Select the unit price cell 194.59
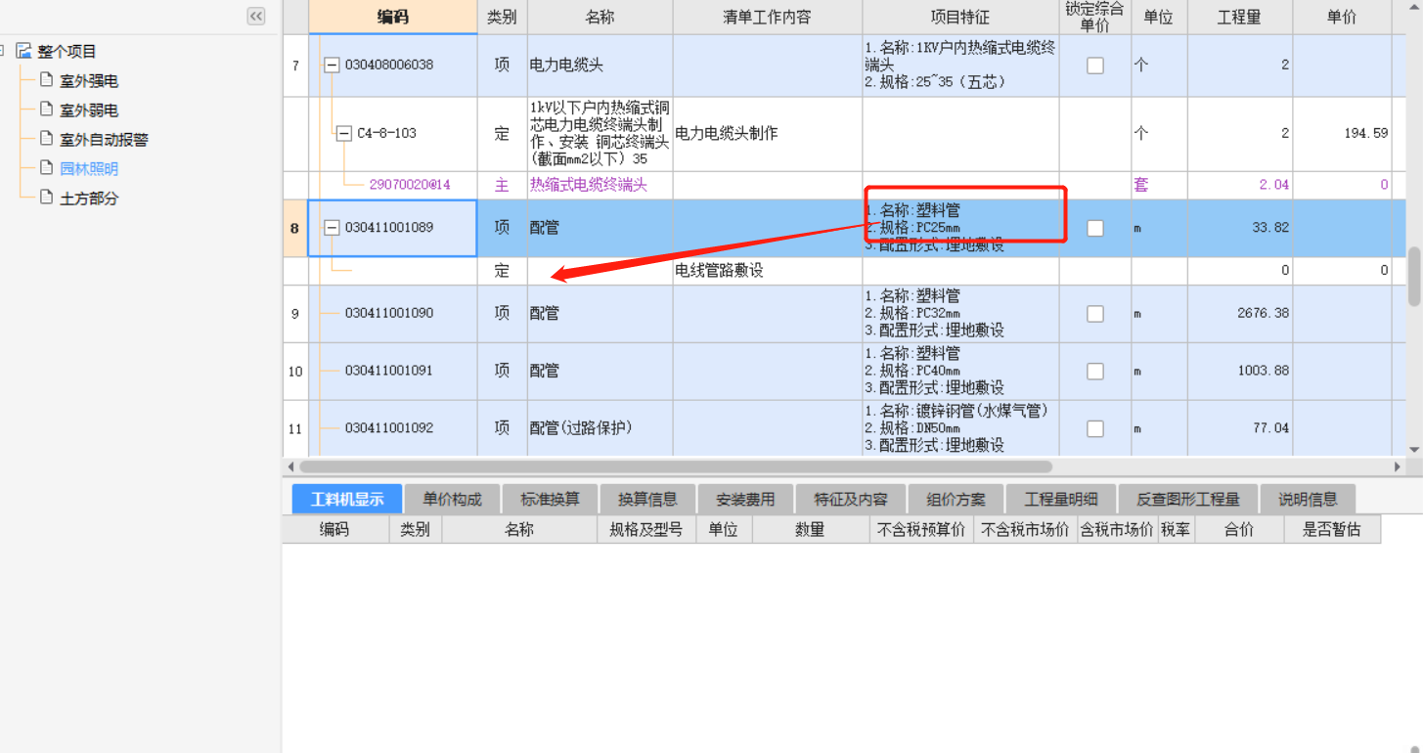1423x753 pixels. [1342, 134]
